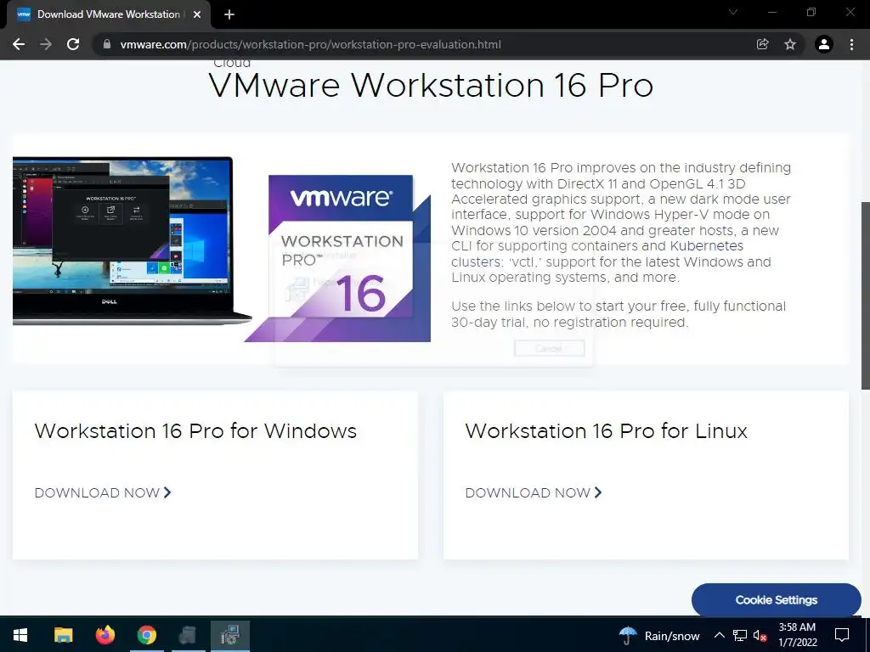Open network status tray icon
The image size is (870, 652).
[740, 635]
